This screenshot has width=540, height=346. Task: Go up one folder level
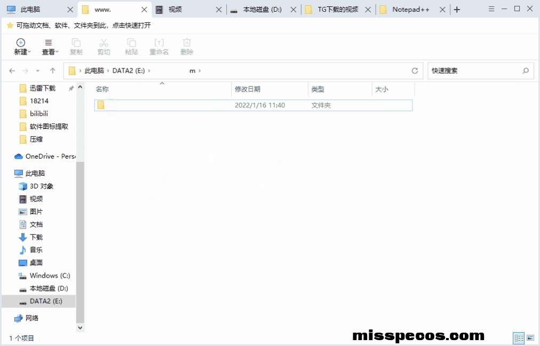(53, 70)
